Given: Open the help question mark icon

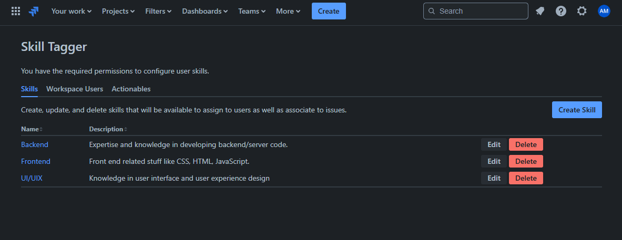Looking at the screenshot, I should coord(561,11).
